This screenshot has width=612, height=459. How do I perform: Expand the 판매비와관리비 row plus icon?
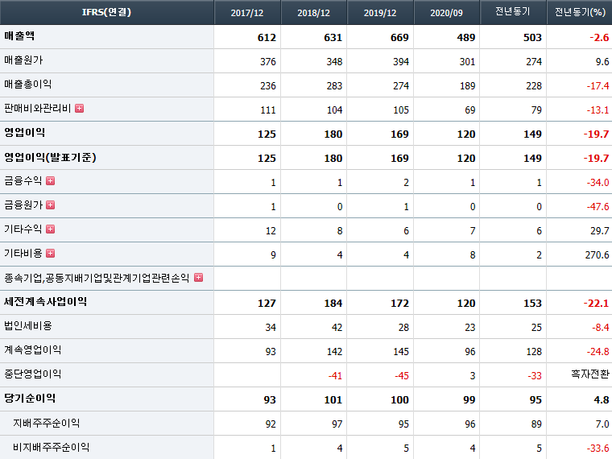(x=79, y=109)
